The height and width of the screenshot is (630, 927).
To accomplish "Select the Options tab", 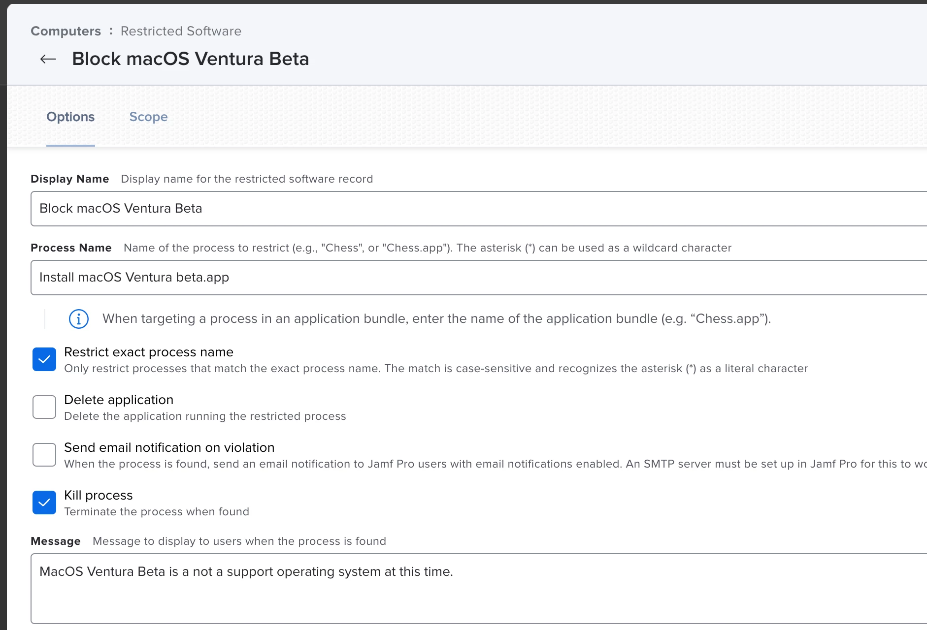I will (70, 117).
